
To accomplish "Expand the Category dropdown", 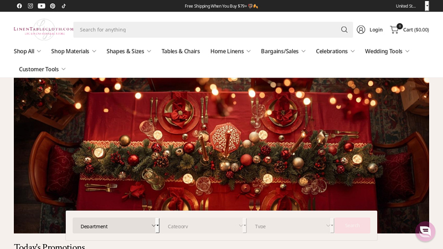I will (203, 226).
